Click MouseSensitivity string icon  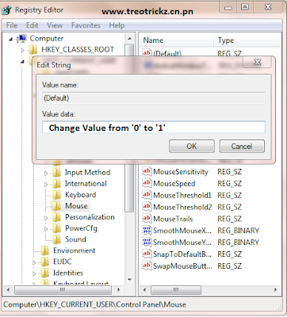point(147,171)
